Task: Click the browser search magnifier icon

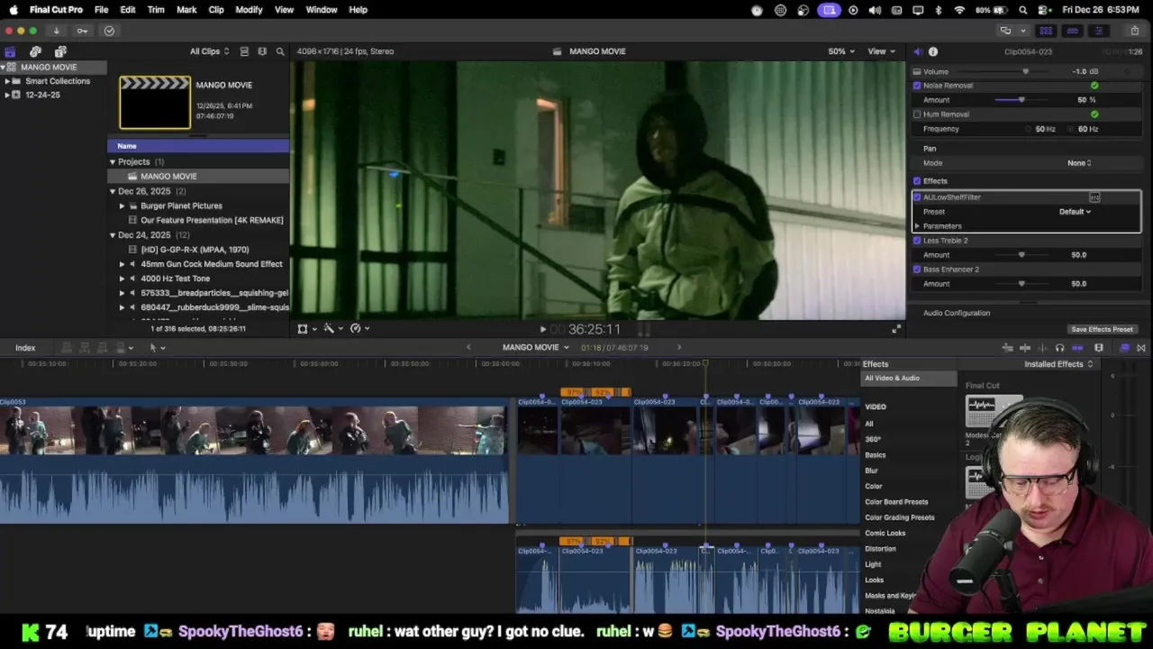Action: [280, 51]
